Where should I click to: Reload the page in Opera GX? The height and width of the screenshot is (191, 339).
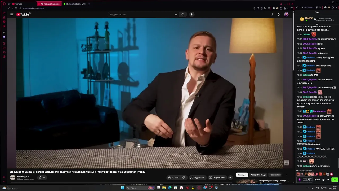tap(16, 8)
